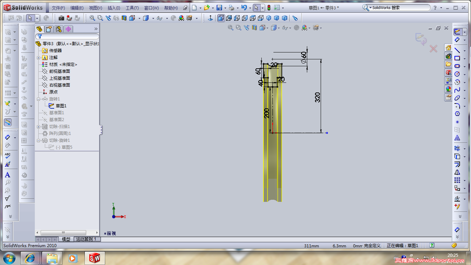Select the sketch Text tool
471x265 pixels.
pyautogui.click(x=457, y=138)
